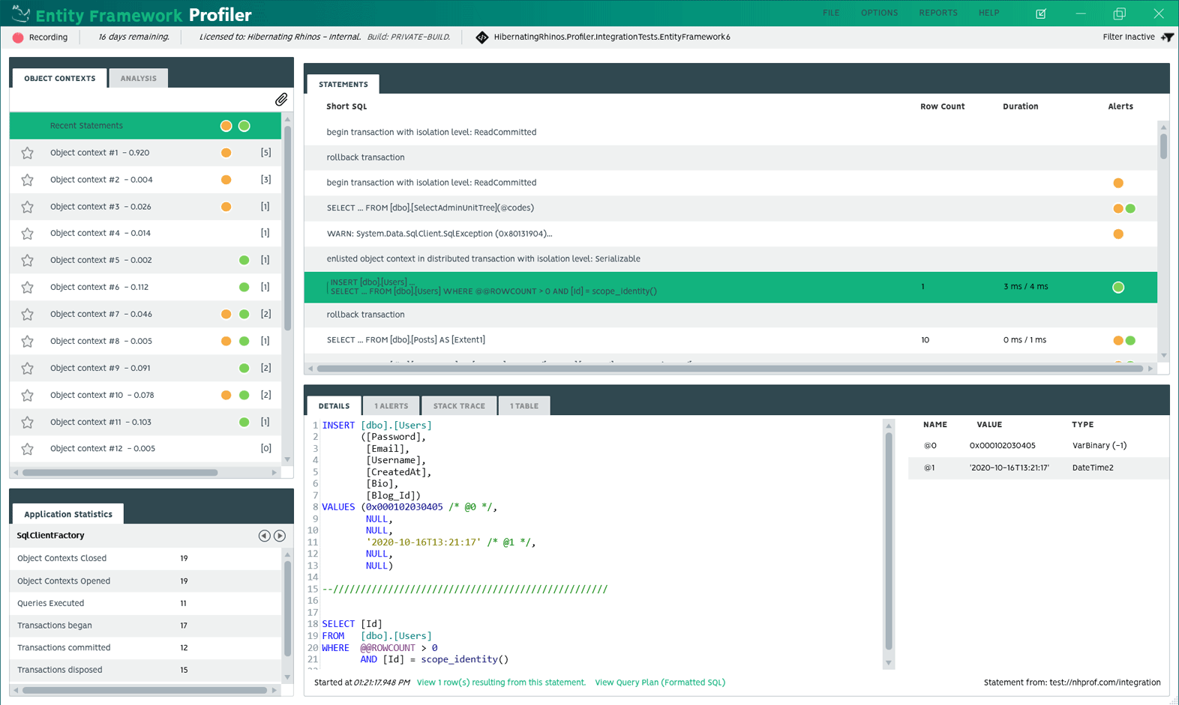Open the FILE menu

[x=831, y=13]
